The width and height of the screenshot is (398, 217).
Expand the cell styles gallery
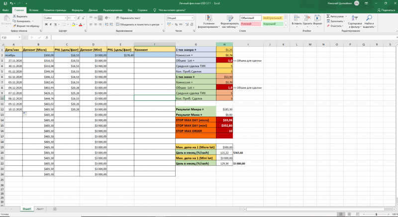[x=286, y=25]
